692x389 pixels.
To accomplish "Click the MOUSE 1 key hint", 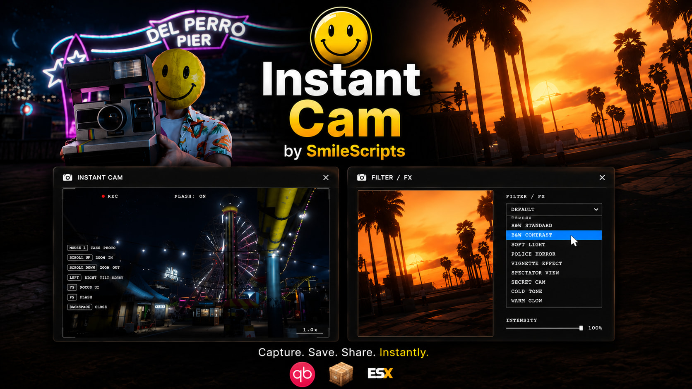I will pos(77,248).
